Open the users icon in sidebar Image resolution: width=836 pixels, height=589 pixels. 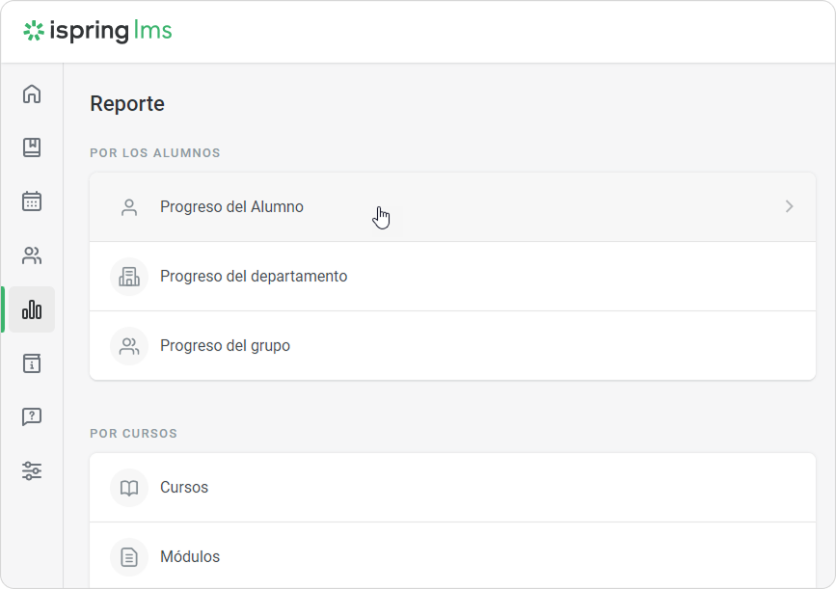[x=32, y=255]
